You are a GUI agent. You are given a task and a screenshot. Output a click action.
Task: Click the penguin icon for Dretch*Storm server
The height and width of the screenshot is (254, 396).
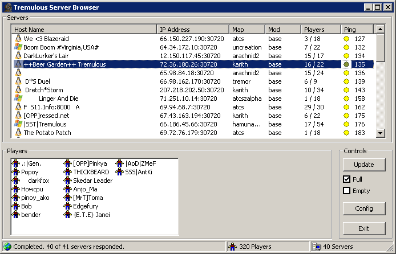(x=18, y=90)
